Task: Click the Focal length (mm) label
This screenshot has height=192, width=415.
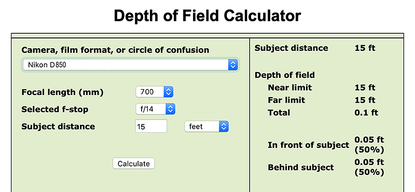Action: click(x=62, y=92)
